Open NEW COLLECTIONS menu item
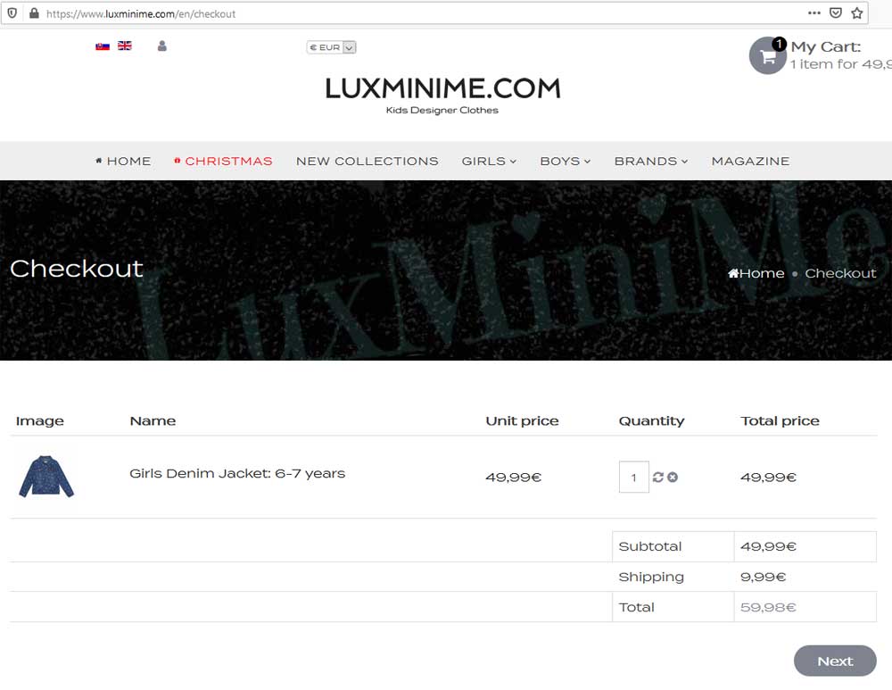This screenshot has width=892, height=690. click(367, 161)
